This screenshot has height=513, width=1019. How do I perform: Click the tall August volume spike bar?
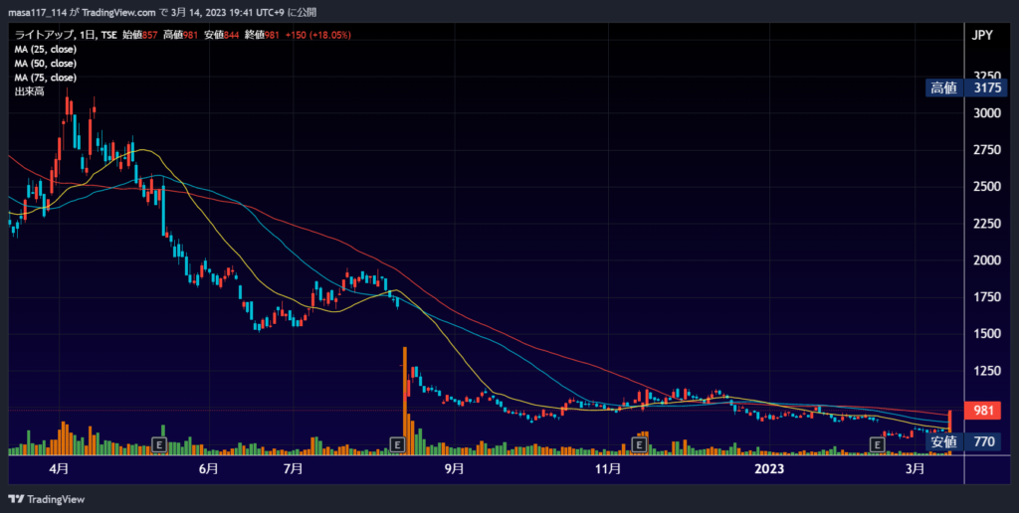pos(405,400)
